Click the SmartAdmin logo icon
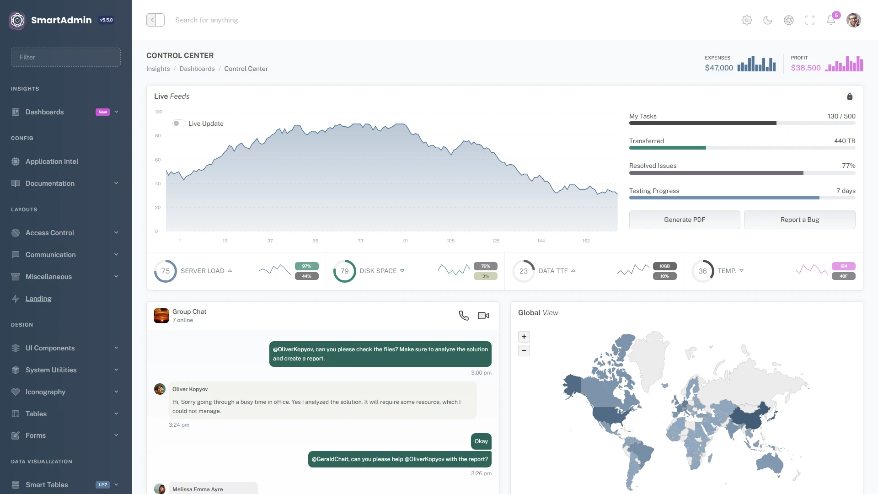878x494 pixels. 17,20
